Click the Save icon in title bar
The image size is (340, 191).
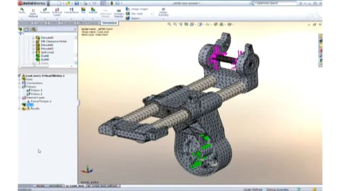[76, 3]
